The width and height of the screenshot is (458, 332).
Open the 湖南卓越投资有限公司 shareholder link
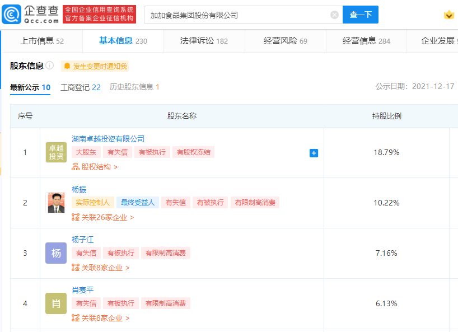(108, 139)
